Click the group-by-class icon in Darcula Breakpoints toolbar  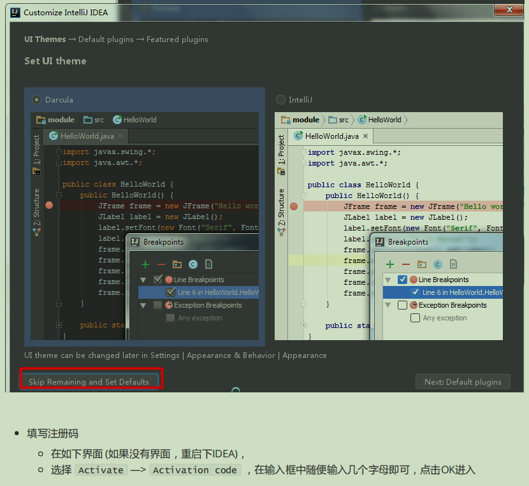click(x=193, y=264)
